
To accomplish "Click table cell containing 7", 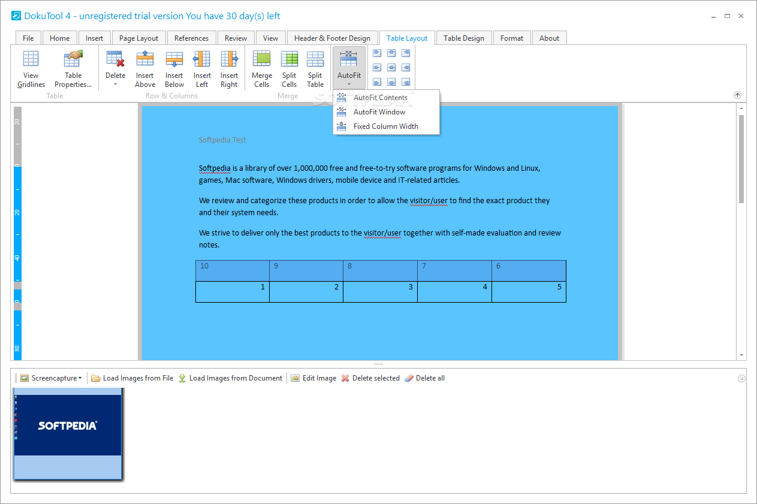I will [454, 271].
